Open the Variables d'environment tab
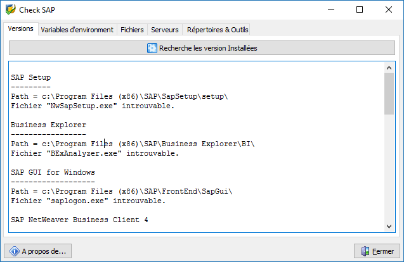This screenshot has height=262, width=404. pyautogui.click(x=77, y=30)
